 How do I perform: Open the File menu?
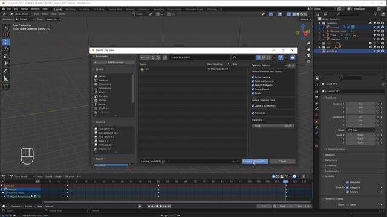point(9,9)
